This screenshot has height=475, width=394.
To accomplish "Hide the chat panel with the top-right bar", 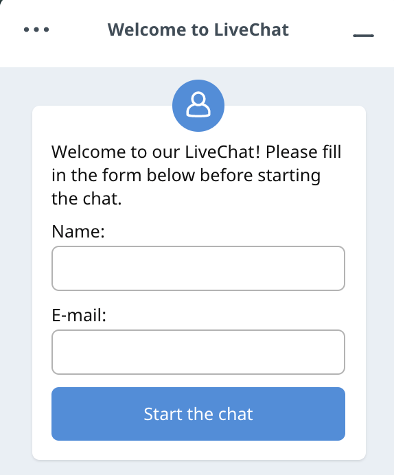I will (363, 36).
